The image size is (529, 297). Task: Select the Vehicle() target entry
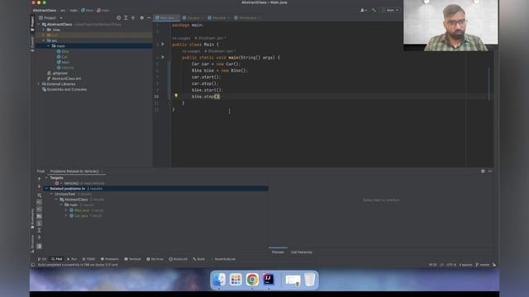pyautogui.click(x=81, y=183)
